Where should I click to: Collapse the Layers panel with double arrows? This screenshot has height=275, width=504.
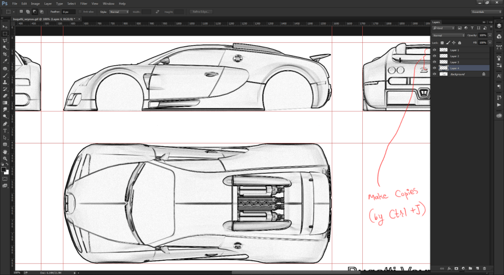point(484,22)
